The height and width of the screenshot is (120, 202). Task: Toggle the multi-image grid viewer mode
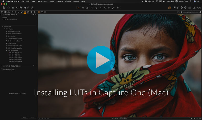(39, 12)
